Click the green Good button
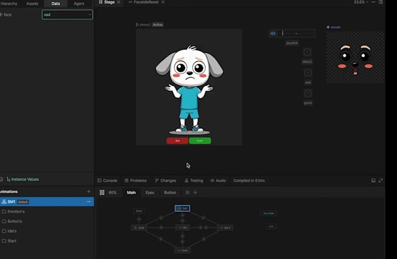The image size is (397, 259). click(200, 141)
